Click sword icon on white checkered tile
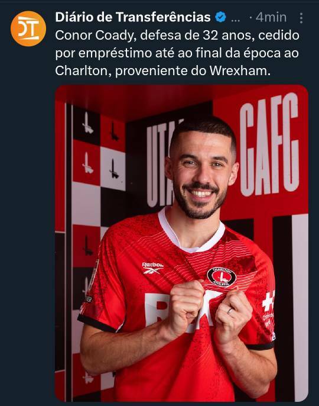 tap(113, 169)
